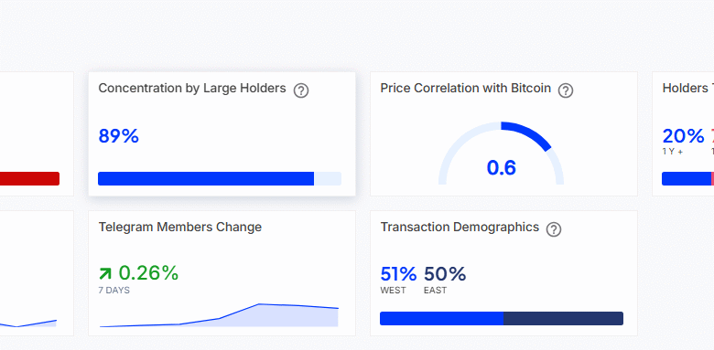Open Transaction Demographics help icon
714x350 pixels.
[x=554, y=229]
